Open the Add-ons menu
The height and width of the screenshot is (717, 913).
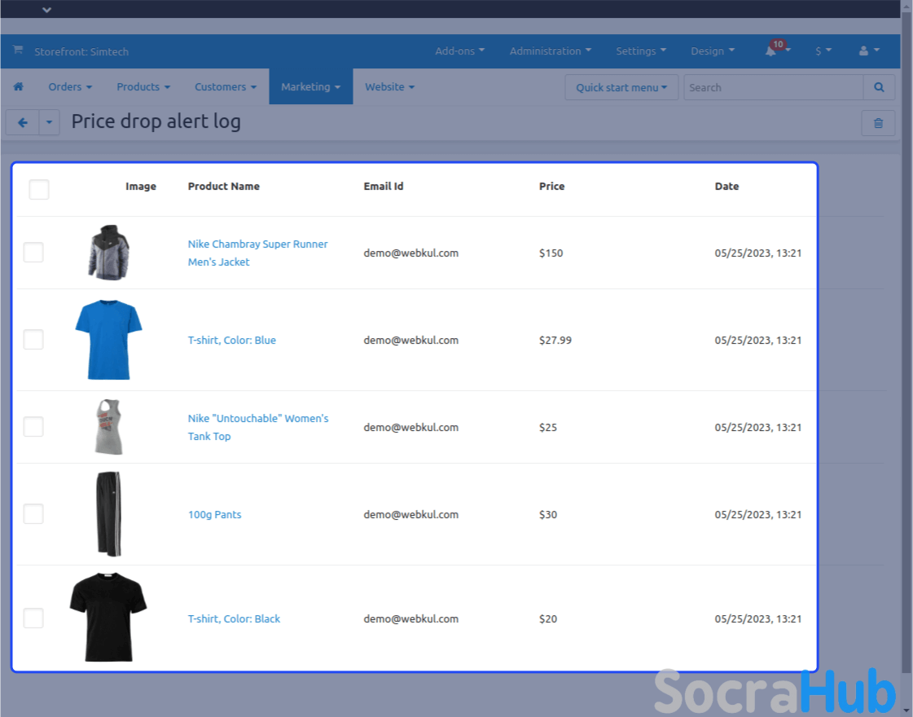[459, 51]
